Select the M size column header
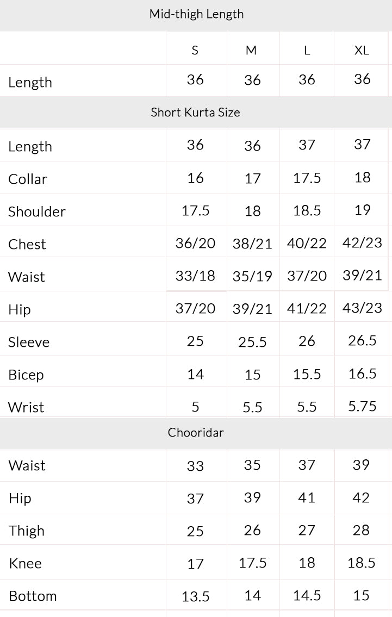 [251, 51]
